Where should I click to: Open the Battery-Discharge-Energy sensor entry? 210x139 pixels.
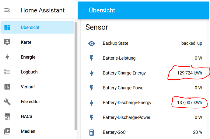point(127,103)
